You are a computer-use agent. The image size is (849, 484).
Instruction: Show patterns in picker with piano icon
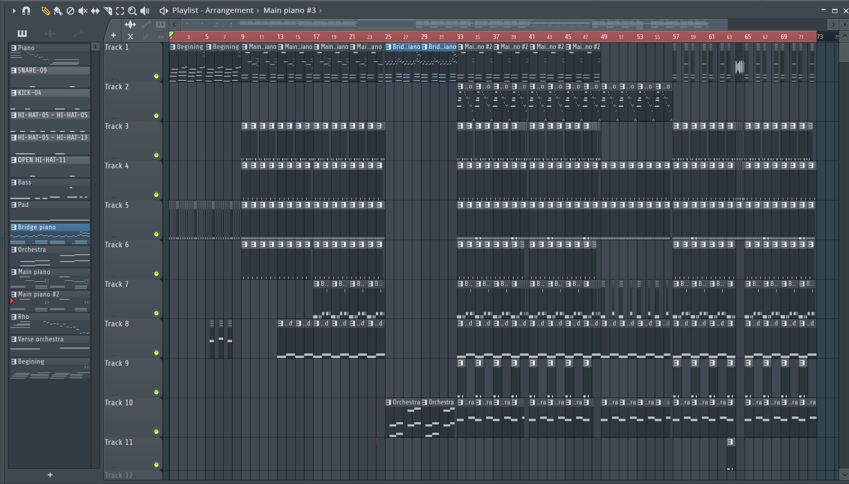(22, 33)
